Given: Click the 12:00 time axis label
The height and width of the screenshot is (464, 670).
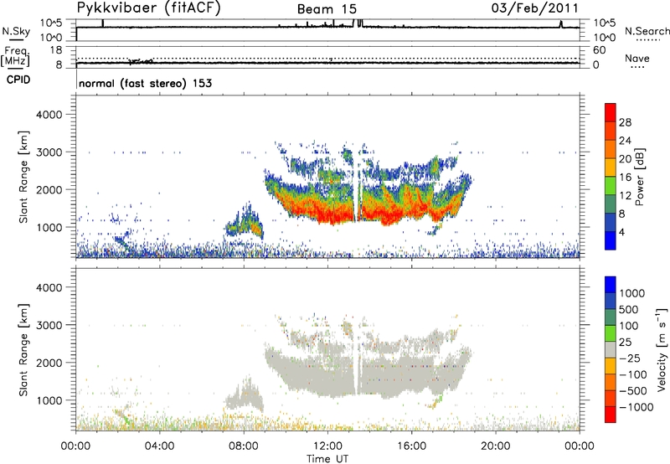Looking at the screenshot, I should 327,446.
